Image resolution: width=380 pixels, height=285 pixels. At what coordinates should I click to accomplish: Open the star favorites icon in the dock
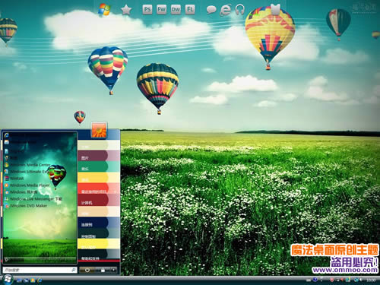click(126, 10)
